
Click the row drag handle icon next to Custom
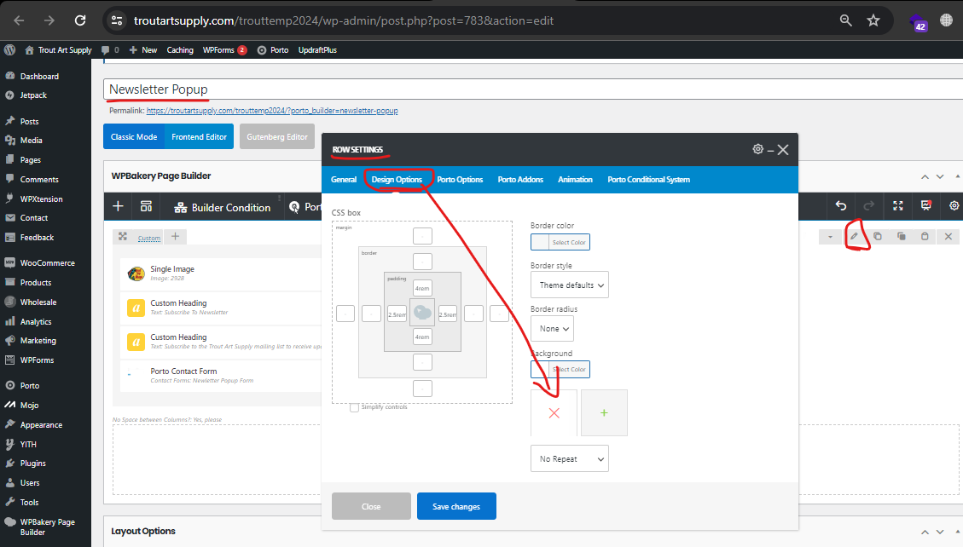123,237
